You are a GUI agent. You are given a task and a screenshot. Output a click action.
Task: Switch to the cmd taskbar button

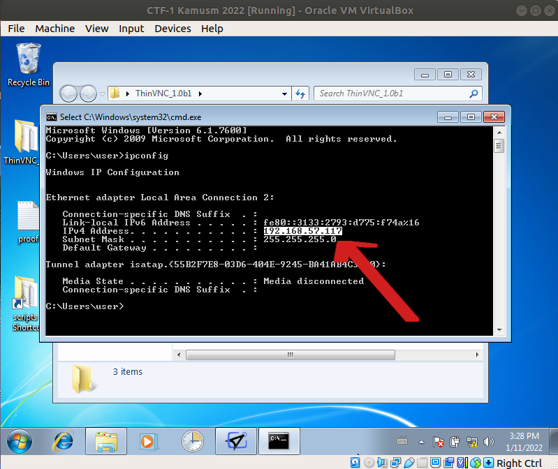pyautogui.click(x=279, y=441)
